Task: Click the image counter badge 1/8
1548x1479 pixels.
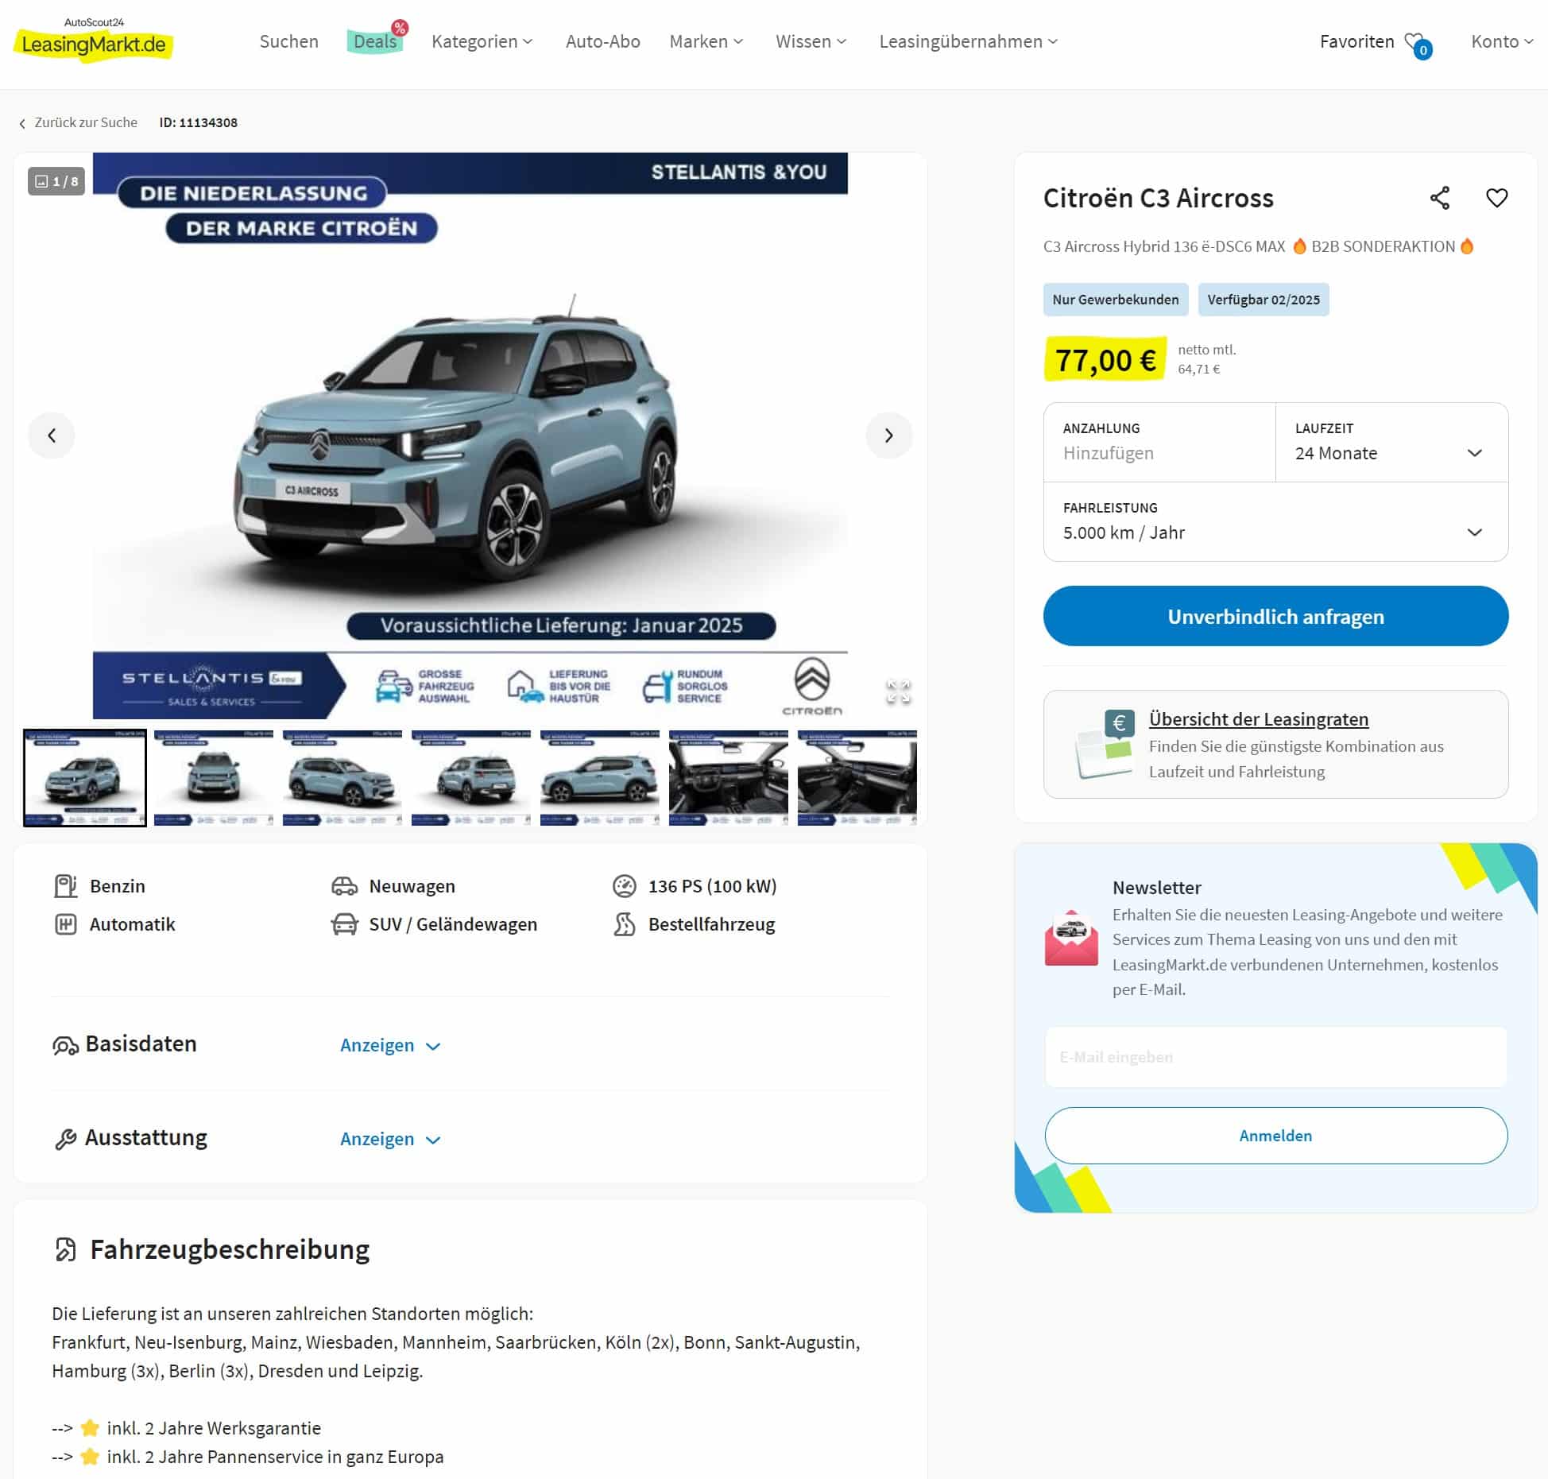Action: [x=56, y=181]
